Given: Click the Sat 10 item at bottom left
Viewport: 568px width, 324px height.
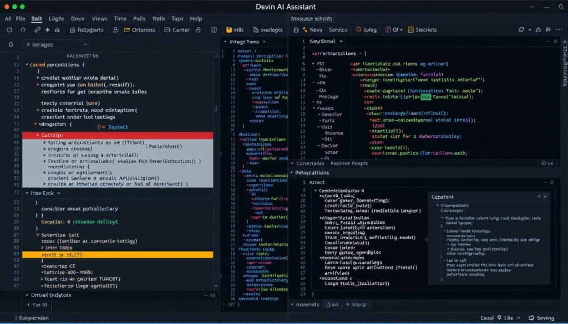Looking at the screenshot, I should pos(37,305).
